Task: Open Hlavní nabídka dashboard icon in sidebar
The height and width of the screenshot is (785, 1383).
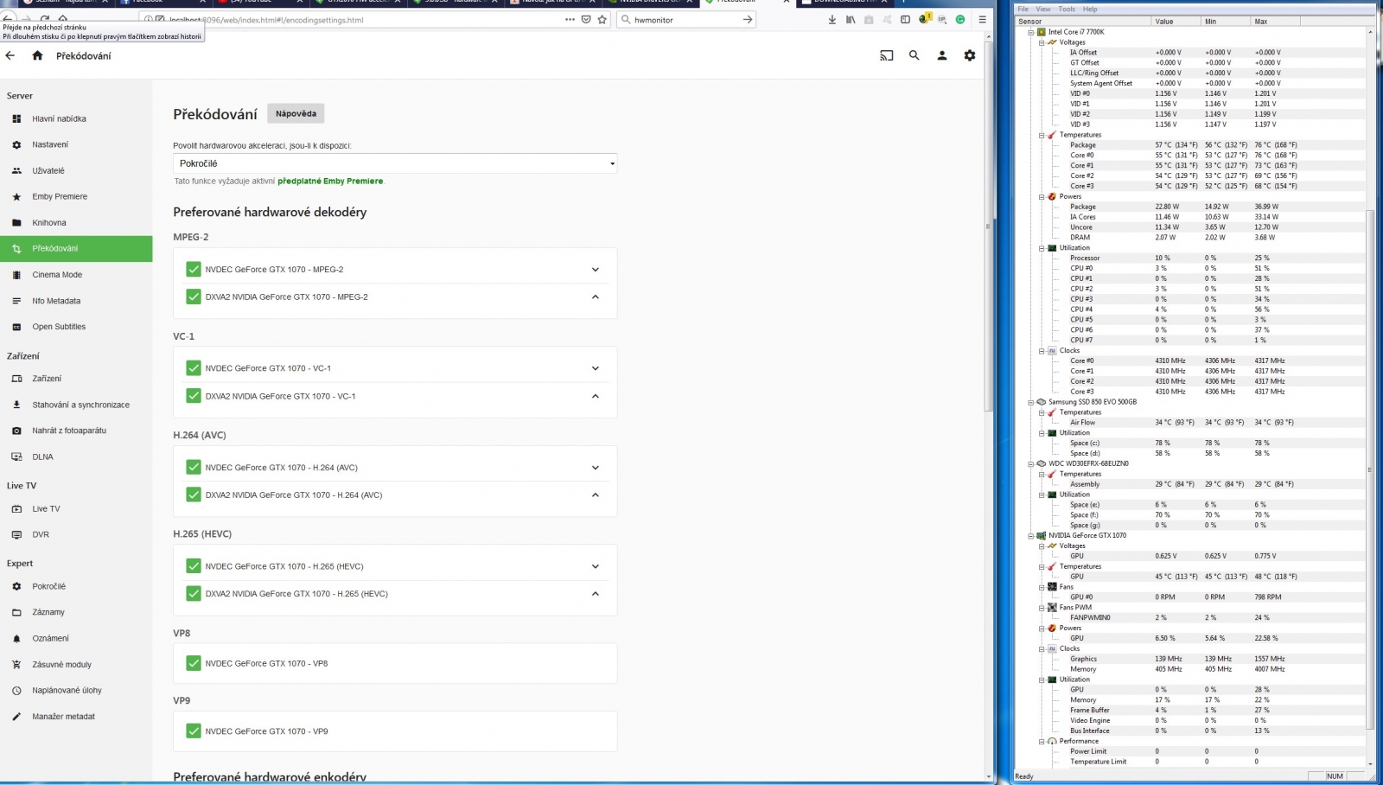Action: click(16, 118)
